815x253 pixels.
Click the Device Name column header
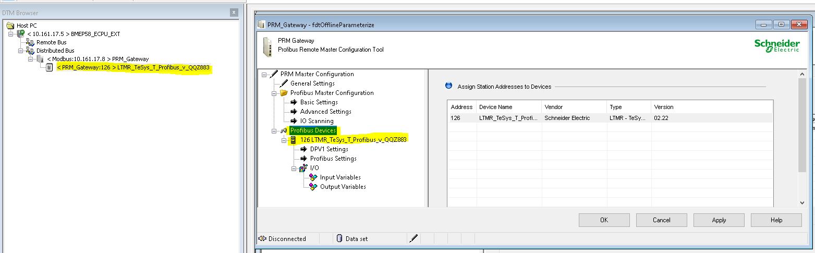[508, 107]
